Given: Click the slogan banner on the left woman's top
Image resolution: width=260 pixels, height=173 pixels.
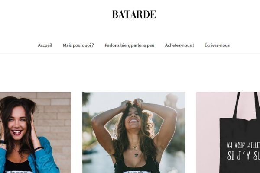Looking at the screenshot, I should (18, 172).
